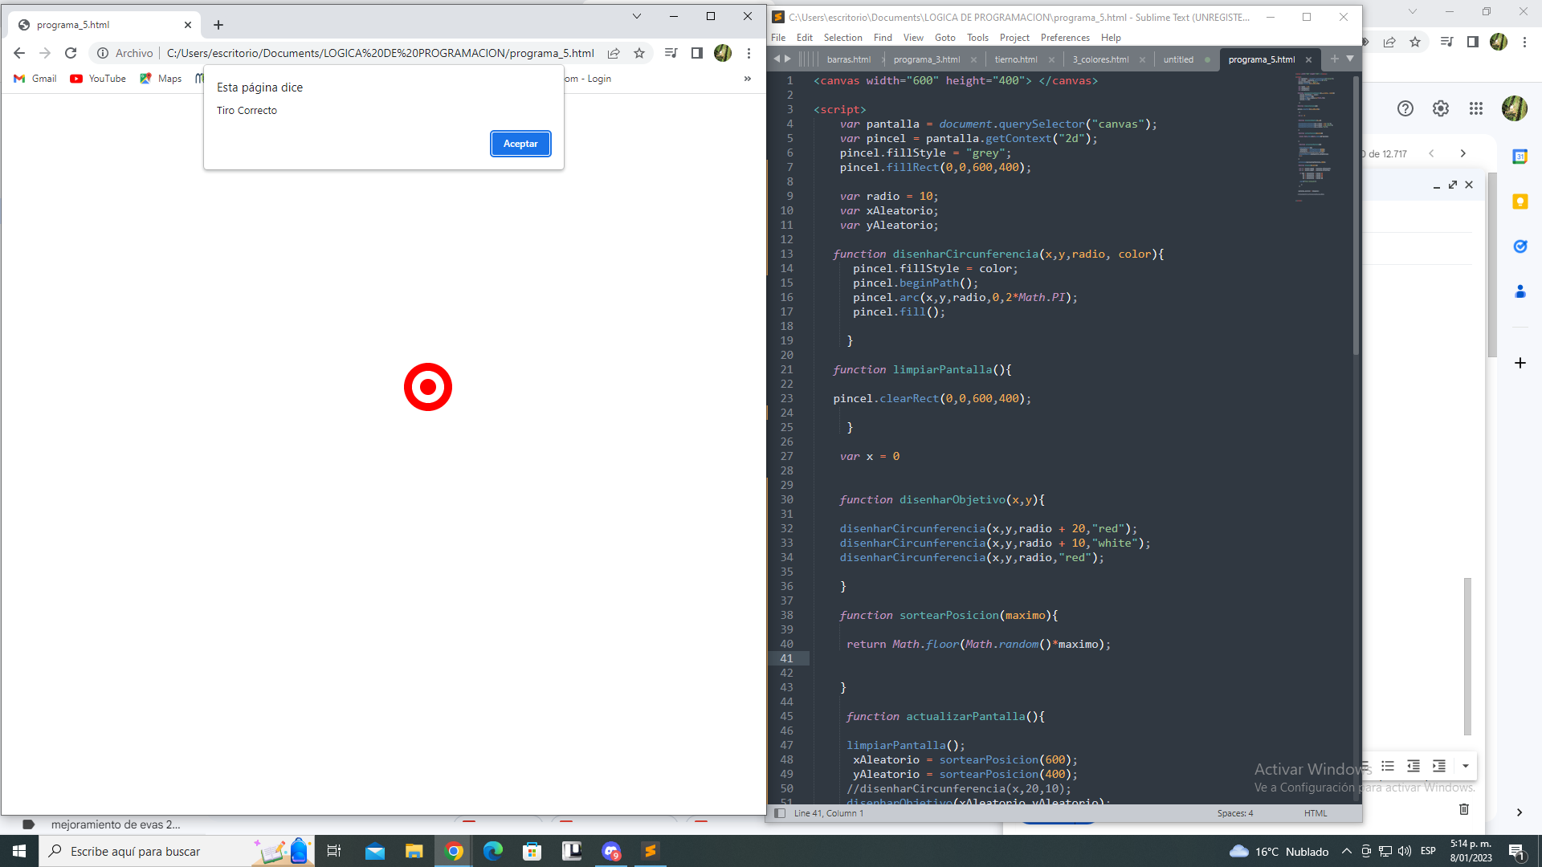This screenshot has width=1542, height=867.
Task: Go to previous page arrow in background window
Action: coord(1431,153)
